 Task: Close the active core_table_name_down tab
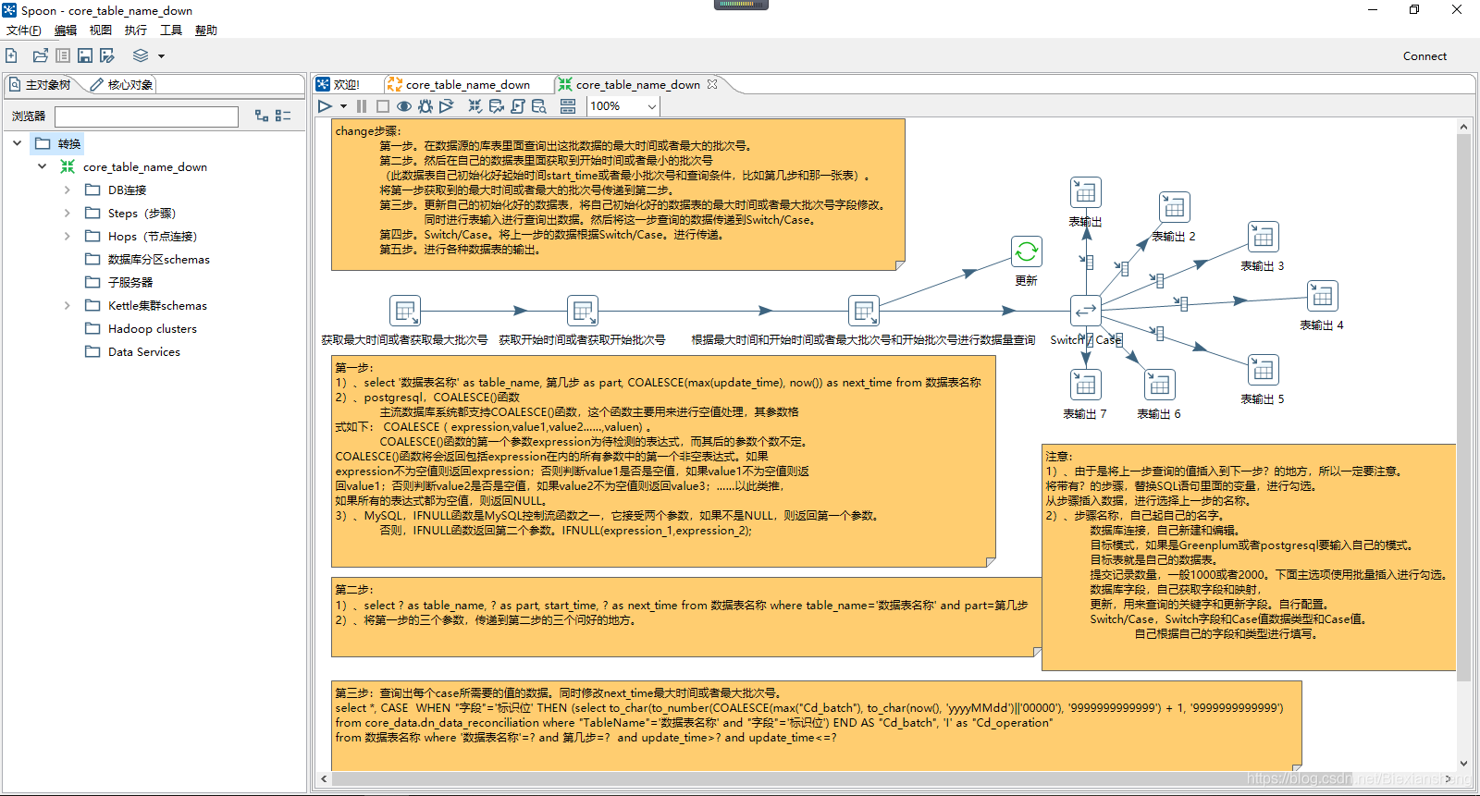point(712,84)
